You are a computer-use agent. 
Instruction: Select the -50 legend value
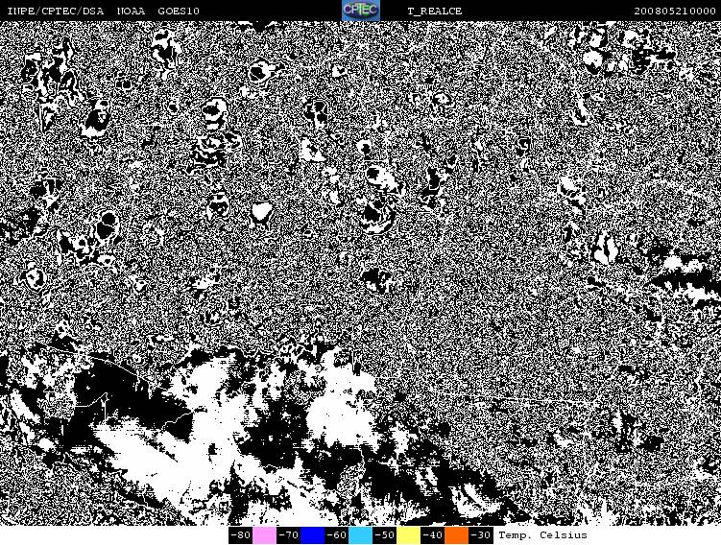pyautogui.click(x=384, y=535)
